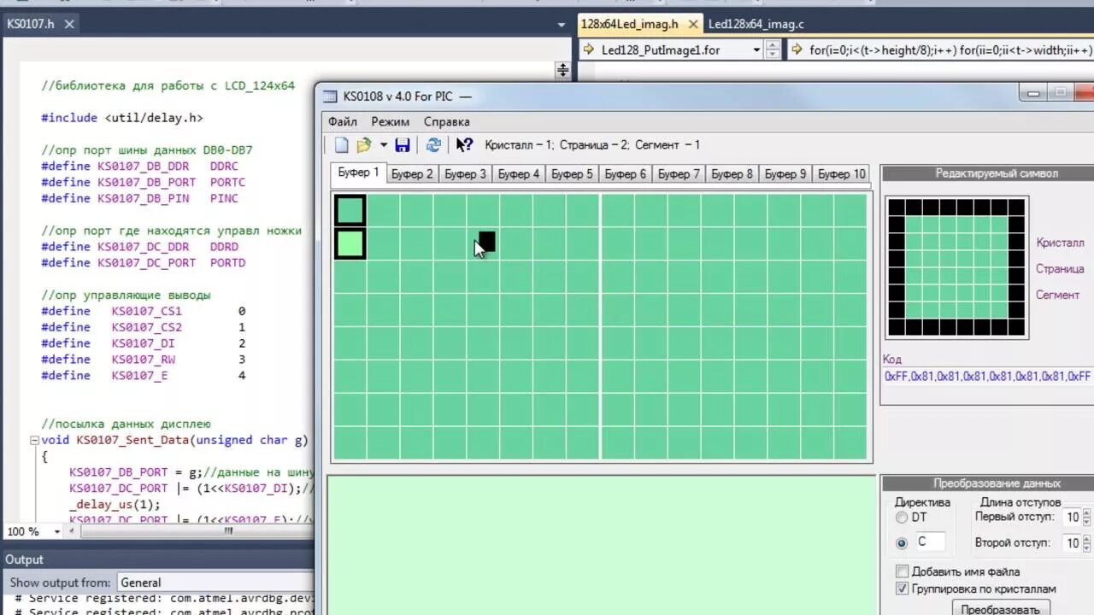The height and width of the screenshot is (615, 1094).
Task: Click the open folder icon in KS0108
Action: tap(364, 145)
